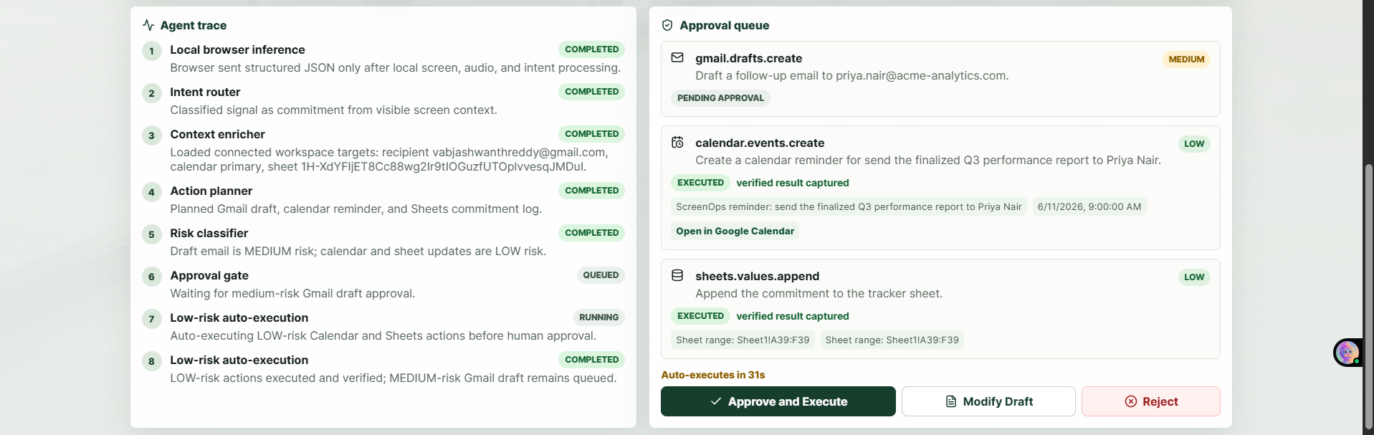Click step number 3 circle
The image size is (1374, 435).
coord(151,135)
